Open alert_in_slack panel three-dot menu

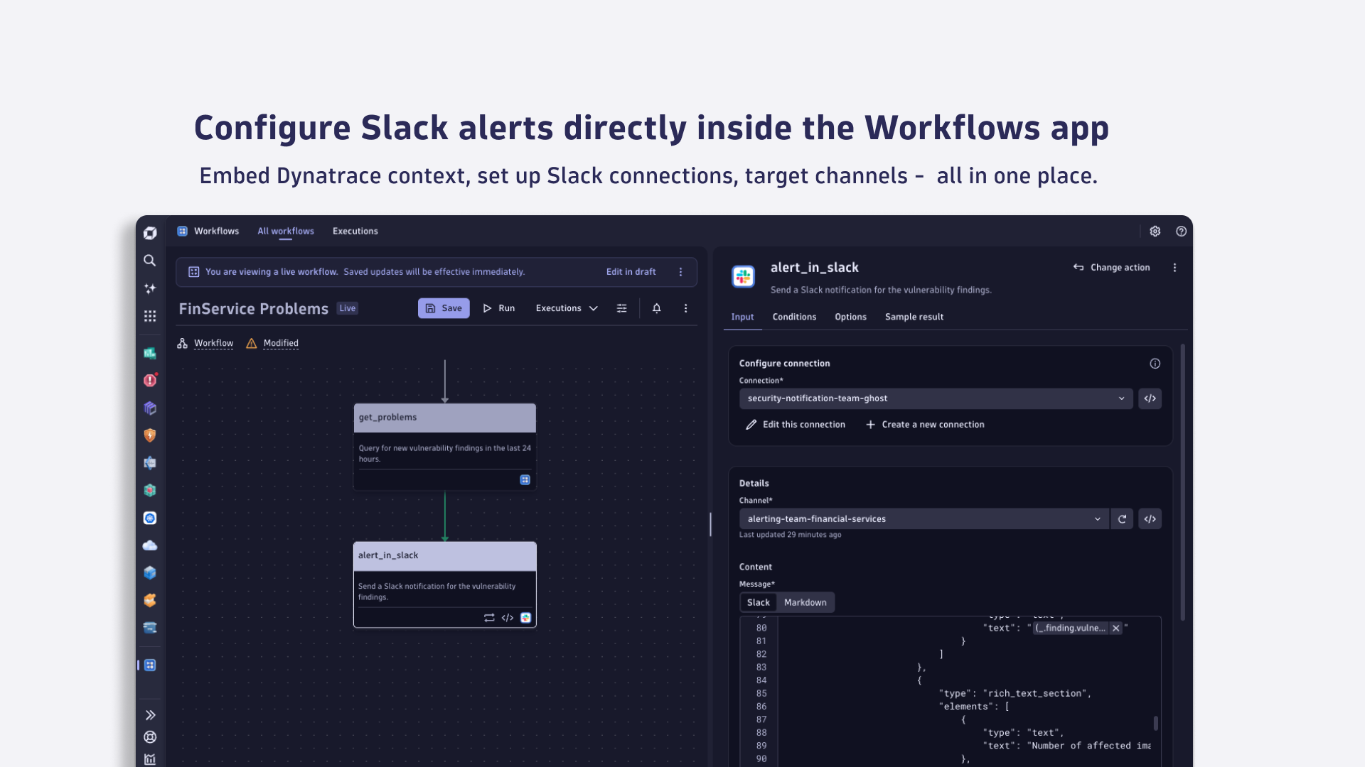pos(1174,268)
